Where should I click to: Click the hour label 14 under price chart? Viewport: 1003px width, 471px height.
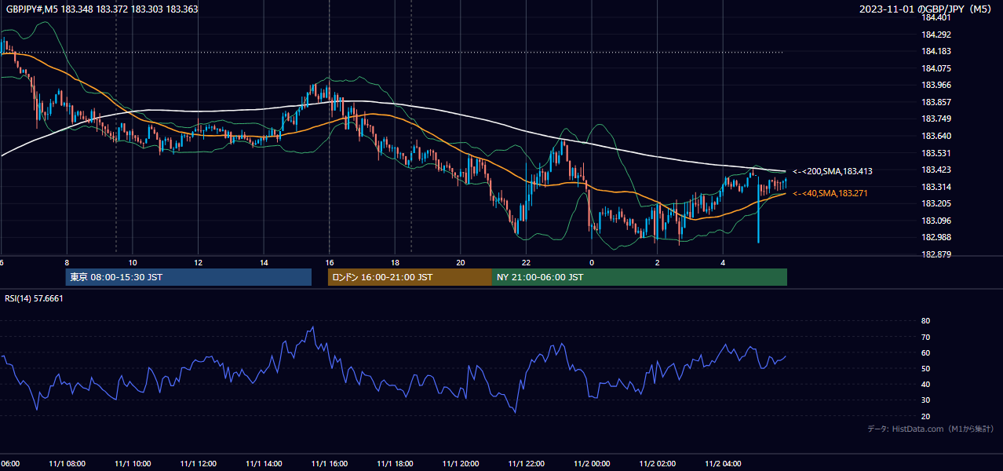pyautogui.click(x=264, y=263)
